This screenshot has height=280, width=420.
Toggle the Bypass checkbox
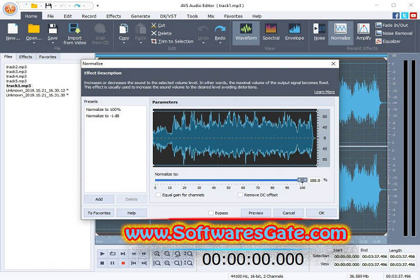tap(211, 213)
